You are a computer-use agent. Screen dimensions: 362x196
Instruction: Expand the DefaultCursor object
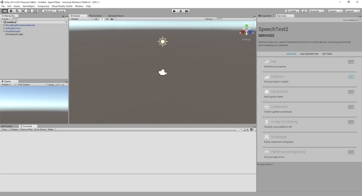click(4, 28)
